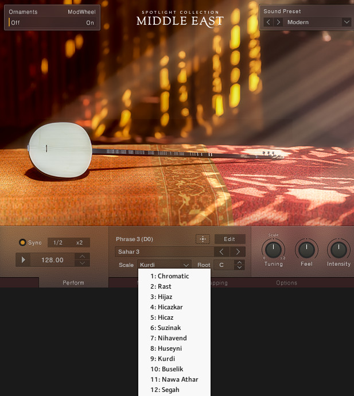This screenshot has width=354, height=396.
Task: Select 10: Buselik scale
Action: (x=174, y=369)
